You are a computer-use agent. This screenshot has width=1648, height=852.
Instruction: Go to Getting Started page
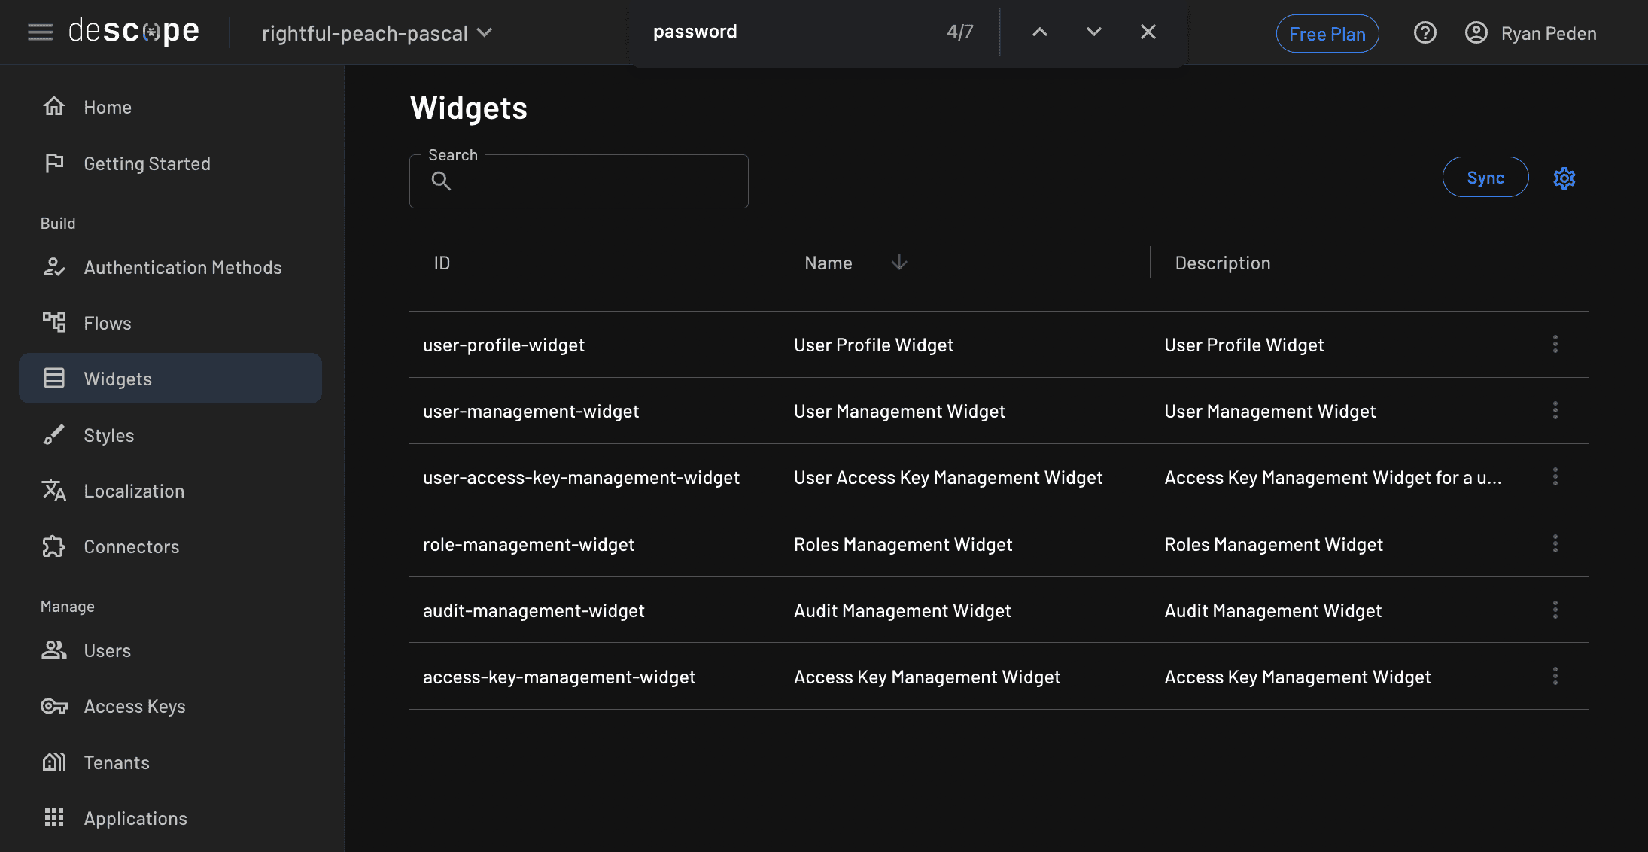pyautogui.click(x=147, y=163)
